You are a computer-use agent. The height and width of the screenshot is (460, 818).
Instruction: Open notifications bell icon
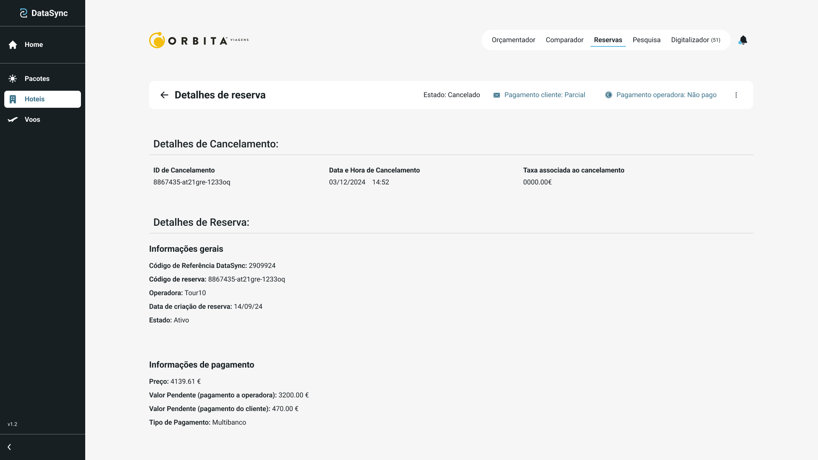pyautogui.click(x=743, y=40)
